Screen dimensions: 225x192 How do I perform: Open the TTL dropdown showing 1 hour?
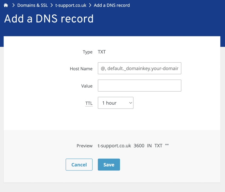[x=115, y=103]
